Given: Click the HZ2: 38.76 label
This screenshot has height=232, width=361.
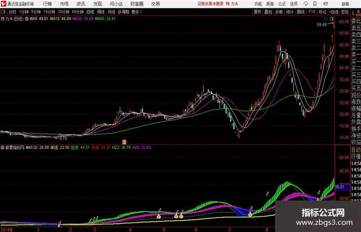Looking at the screenshot, I should point(121,147).
